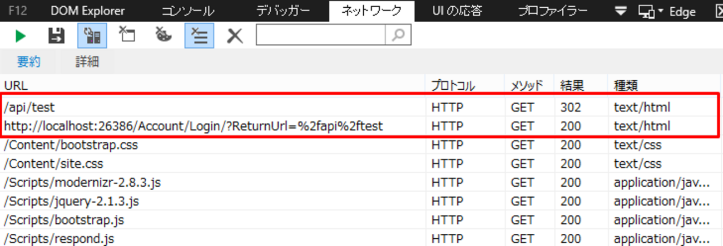Viewport: 723px width, 246px height.
Task: Click the network search text field
Action: [320, 36]
